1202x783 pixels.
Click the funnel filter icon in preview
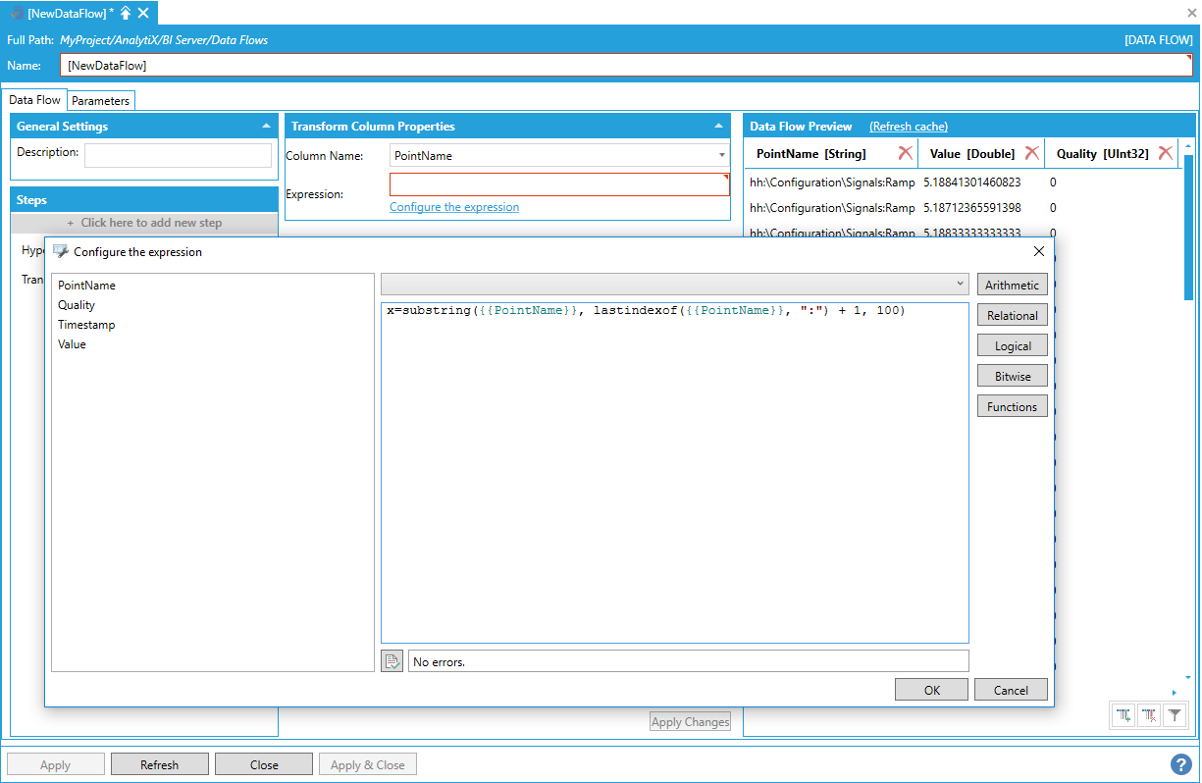[x=1174, y=715]
